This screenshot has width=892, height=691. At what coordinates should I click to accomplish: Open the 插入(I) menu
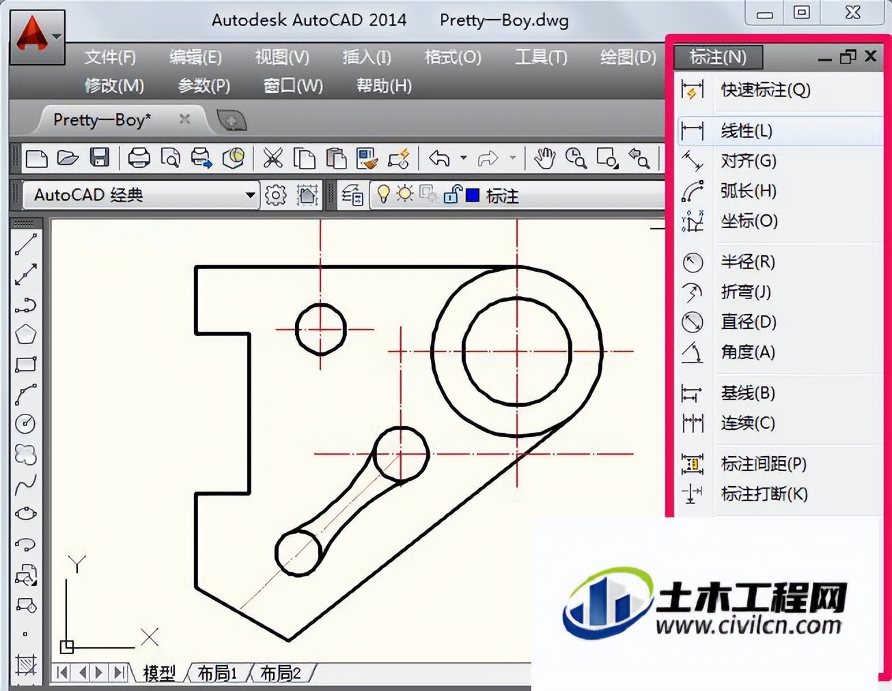click(367, 57)
